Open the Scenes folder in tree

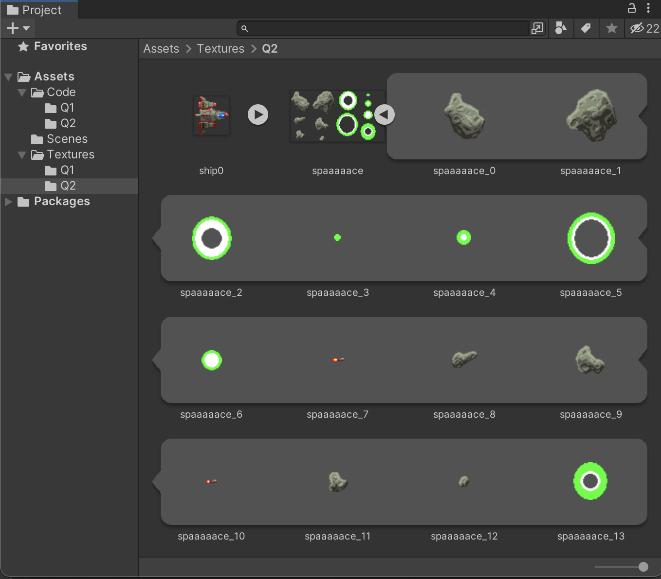pyautogui.click(x=67, y=139)
